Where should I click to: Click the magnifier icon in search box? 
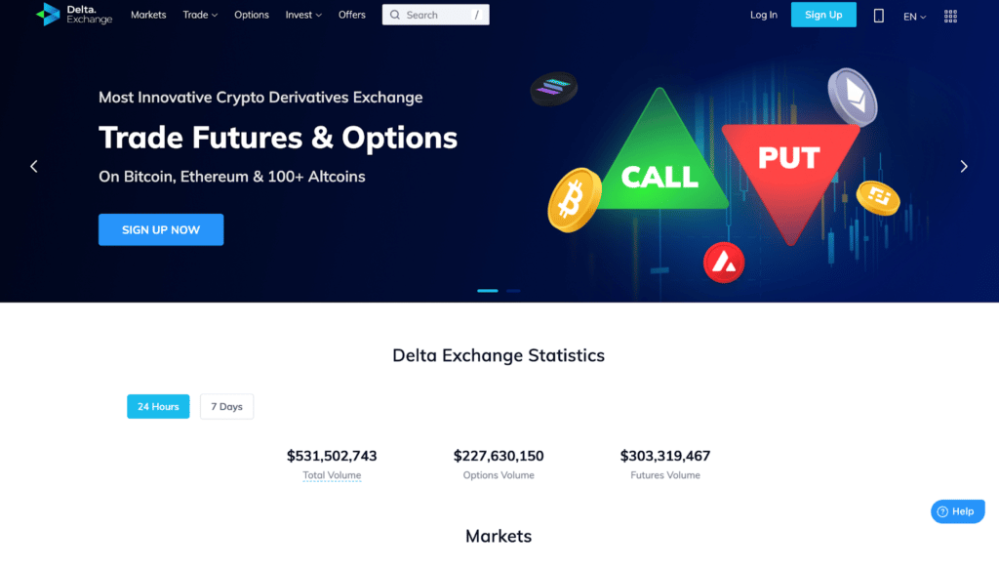tap(395, 15)
